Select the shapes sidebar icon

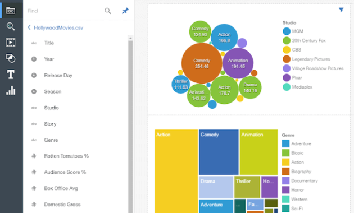11,58
